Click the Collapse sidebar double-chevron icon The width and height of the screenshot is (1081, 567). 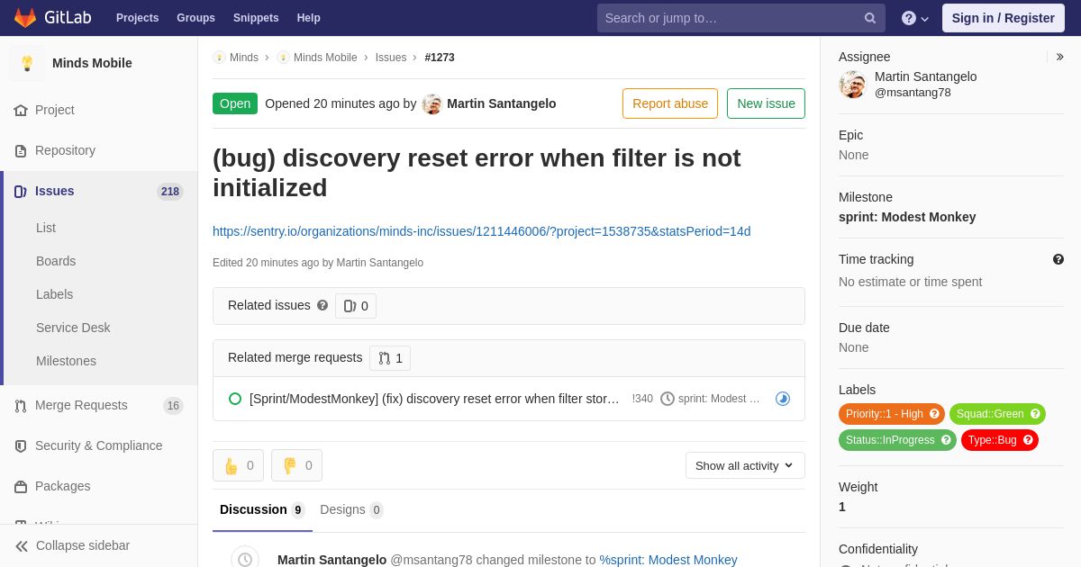(22, 546)
